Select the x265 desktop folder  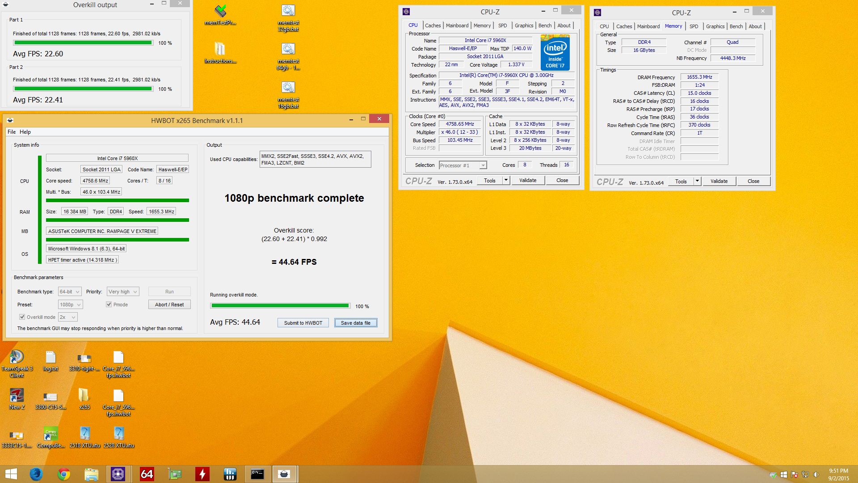coord(84,399)
